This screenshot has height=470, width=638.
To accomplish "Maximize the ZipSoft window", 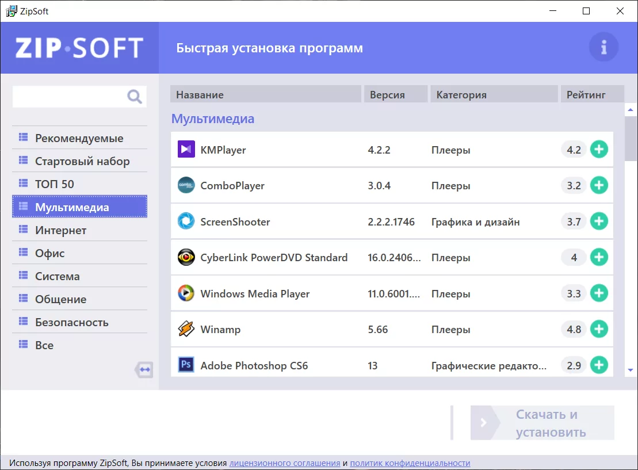I will [x=586, y=11].
